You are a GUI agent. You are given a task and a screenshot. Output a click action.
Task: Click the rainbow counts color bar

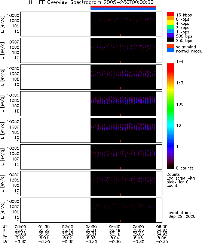pyautogui.click(x=171, y=116)
